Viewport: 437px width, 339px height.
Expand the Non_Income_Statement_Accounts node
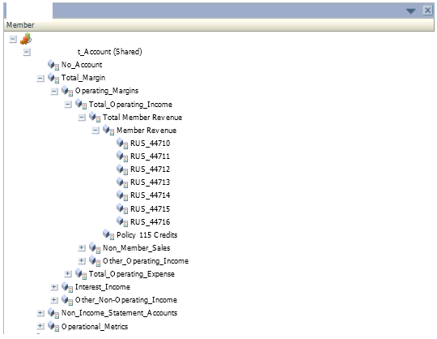click(x=40, y=313)
